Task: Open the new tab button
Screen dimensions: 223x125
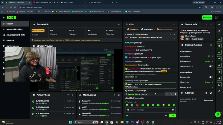Action: [x=117, y=2]
